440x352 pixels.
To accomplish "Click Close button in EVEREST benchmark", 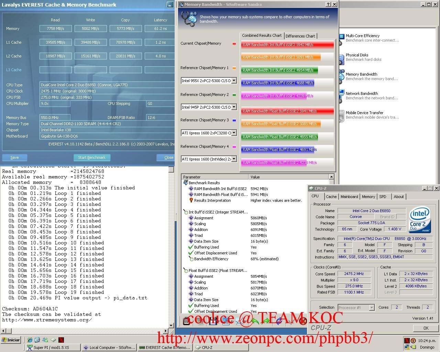I will (166, 157).
